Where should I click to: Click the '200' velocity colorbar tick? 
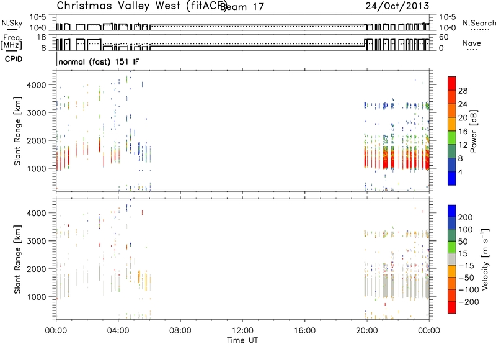(x=466, y=217)
